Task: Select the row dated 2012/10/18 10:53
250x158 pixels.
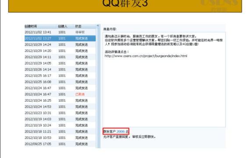Action: pos(60,138)
